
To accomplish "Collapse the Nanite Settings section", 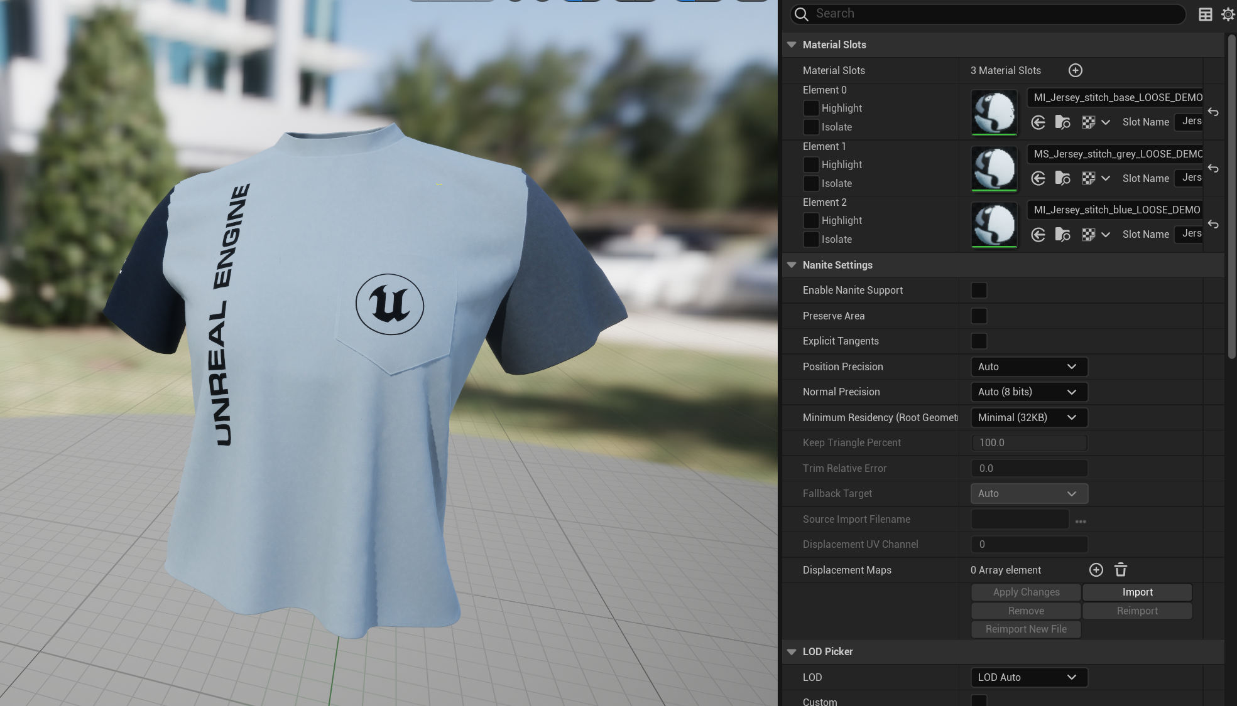I will pos(792,265).
